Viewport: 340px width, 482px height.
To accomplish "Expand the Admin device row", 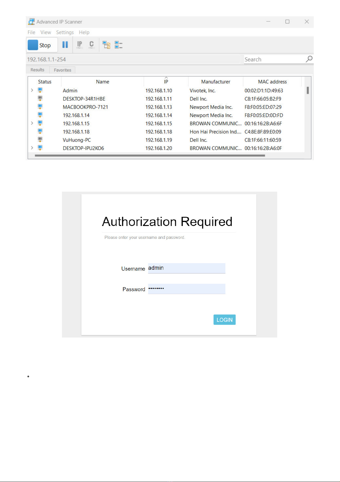I will [32, 90].
